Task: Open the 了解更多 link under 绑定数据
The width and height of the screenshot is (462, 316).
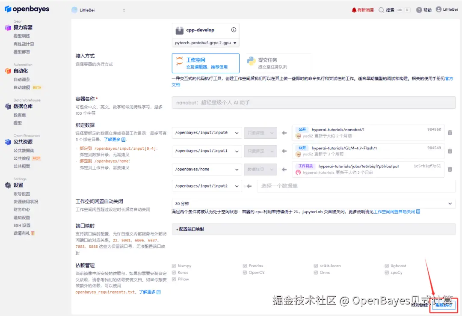Action: (115, 140)
